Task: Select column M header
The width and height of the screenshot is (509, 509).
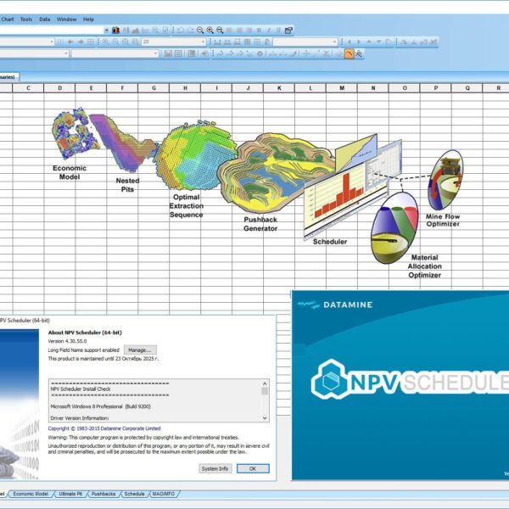Action: [342, 88]
